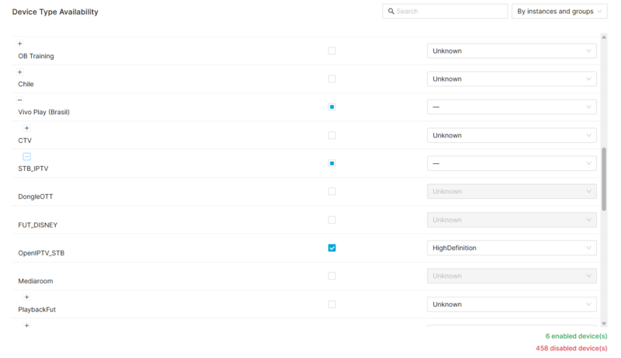
Task: Expand the CTV device group
Action: coord(26,128)
